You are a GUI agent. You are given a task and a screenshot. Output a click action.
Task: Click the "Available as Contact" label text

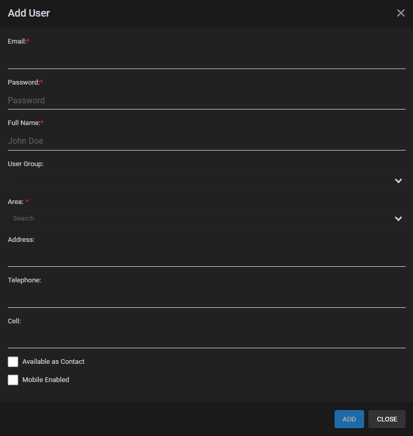pyautogui.click(x=54, y=361)
